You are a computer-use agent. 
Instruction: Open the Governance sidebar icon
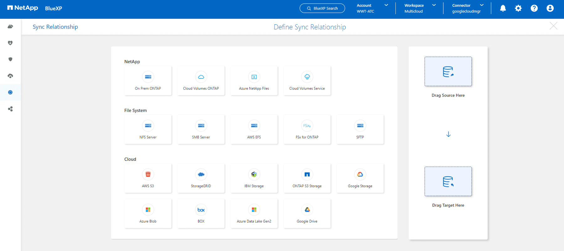coord(10,76)
